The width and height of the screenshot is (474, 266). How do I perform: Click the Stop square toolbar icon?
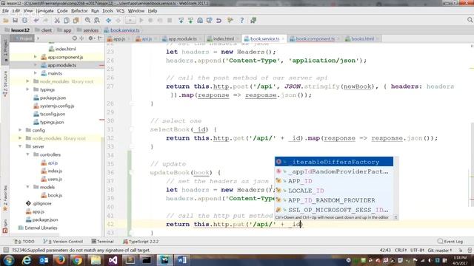pos(170,20)
